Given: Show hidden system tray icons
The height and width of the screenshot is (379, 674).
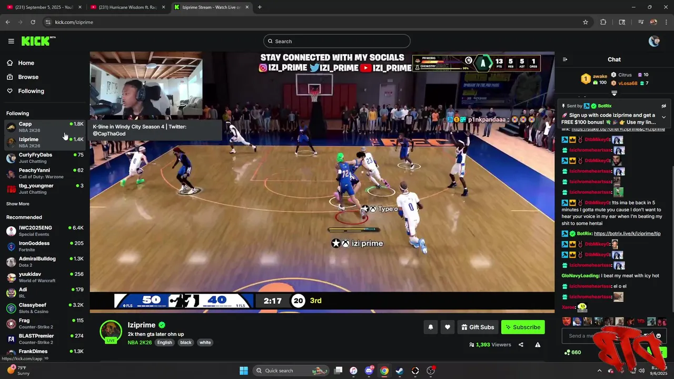Looking at the screenshot, I should pos(599,371).
